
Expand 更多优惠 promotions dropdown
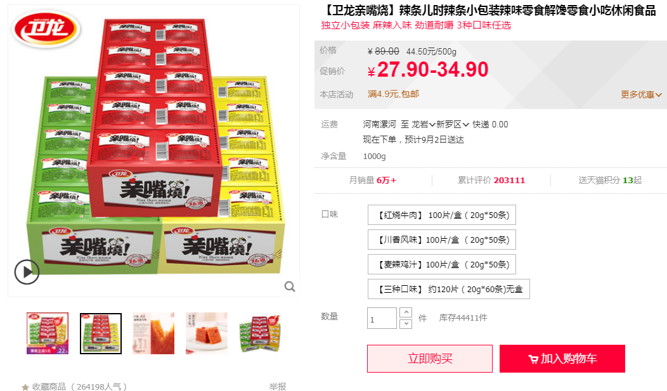point(641,94)
